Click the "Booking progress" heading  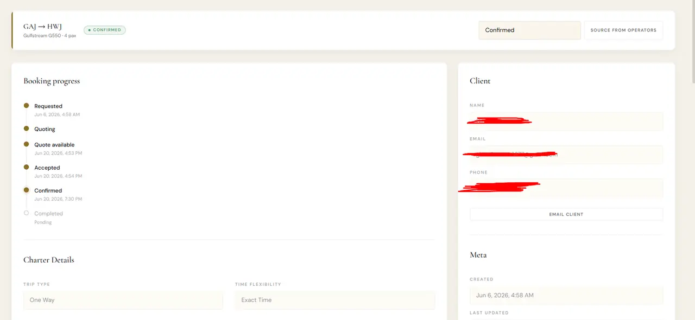[52, 81]
